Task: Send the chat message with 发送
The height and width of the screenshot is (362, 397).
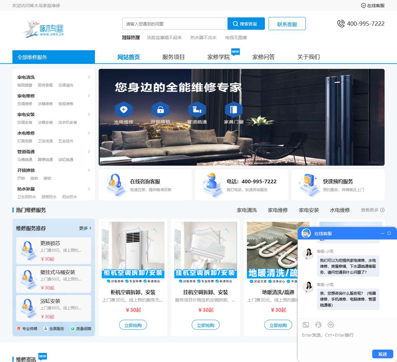Action: click(x=383, y=354)
